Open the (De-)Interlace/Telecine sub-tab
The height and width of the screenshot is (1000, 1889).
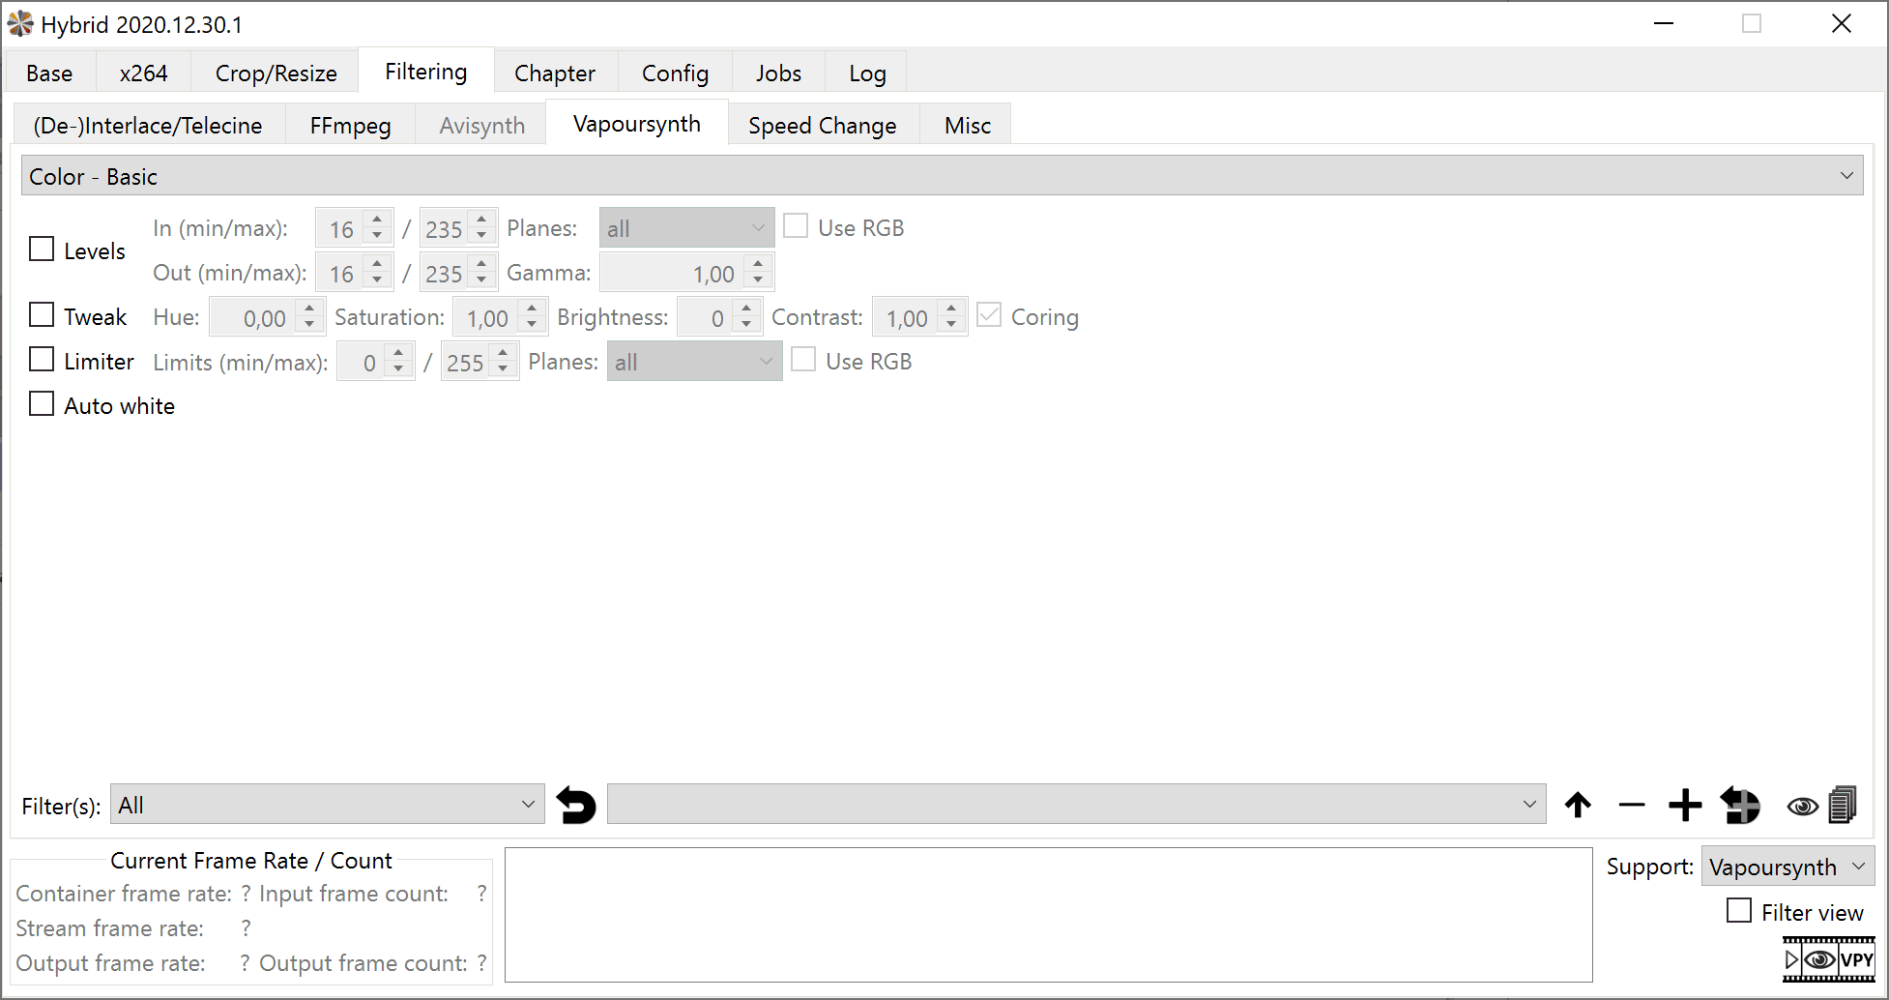tap(148, 126)
